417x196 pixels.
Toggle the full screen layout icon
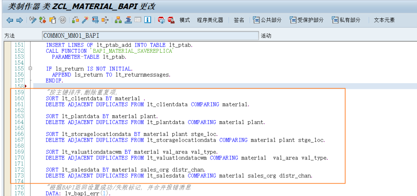pos(138,20)
